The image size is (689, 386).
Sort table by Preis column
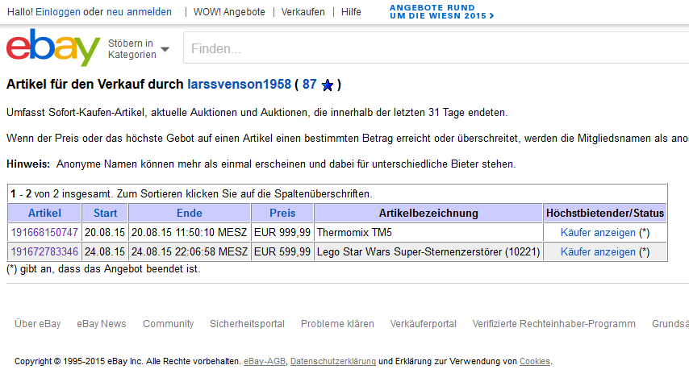coord(282,213)
